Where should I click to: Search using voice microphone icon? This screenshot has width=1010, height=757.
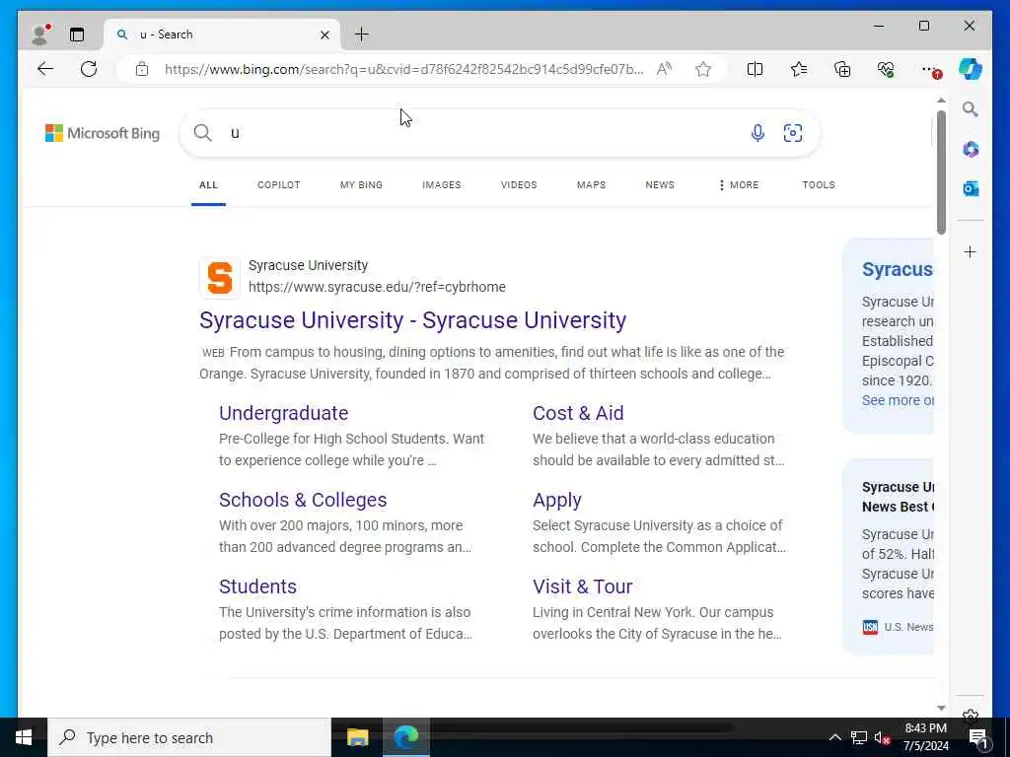coord(757,133)
